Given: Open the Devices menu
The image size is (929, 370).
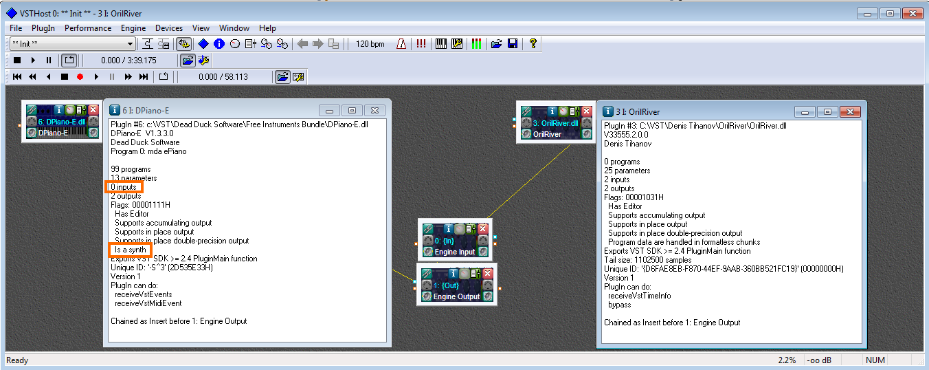Looking at the screenshot, I should 169,28.
